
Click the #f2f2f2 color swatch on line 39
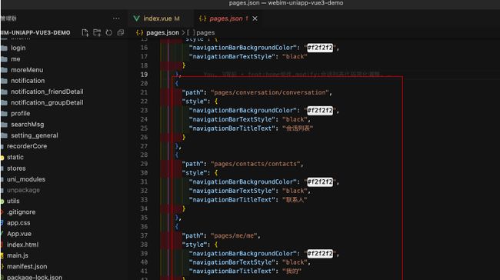pos(320,254)
